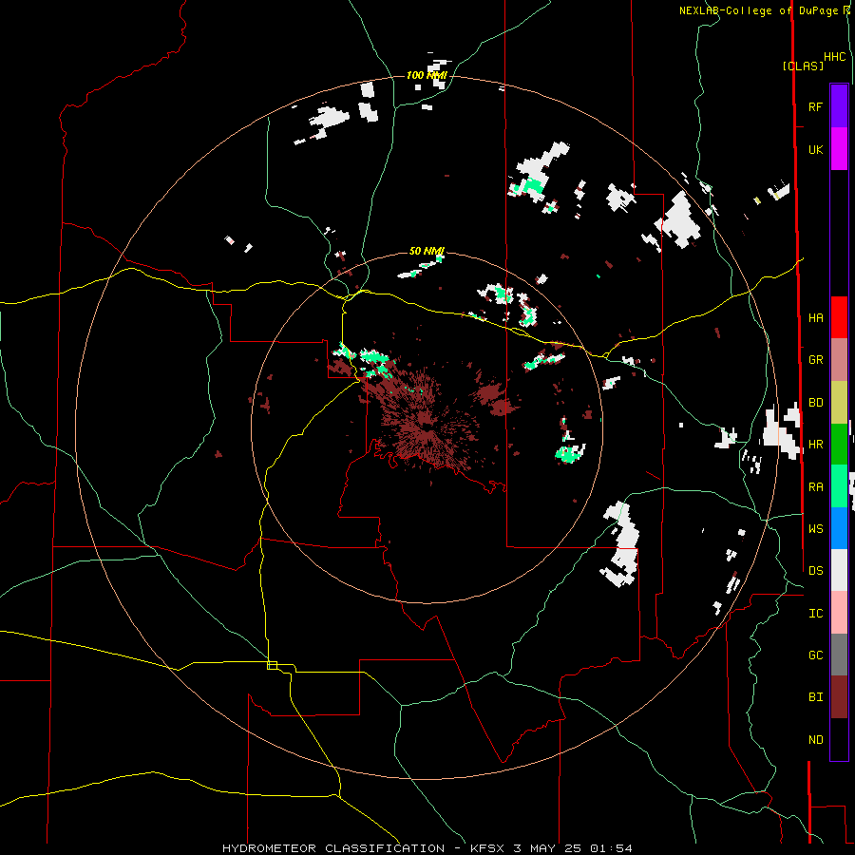The height and width of the screenshot is (855, 855).
Task: Select the GC gray legend swatch
Action: [839, 655]
